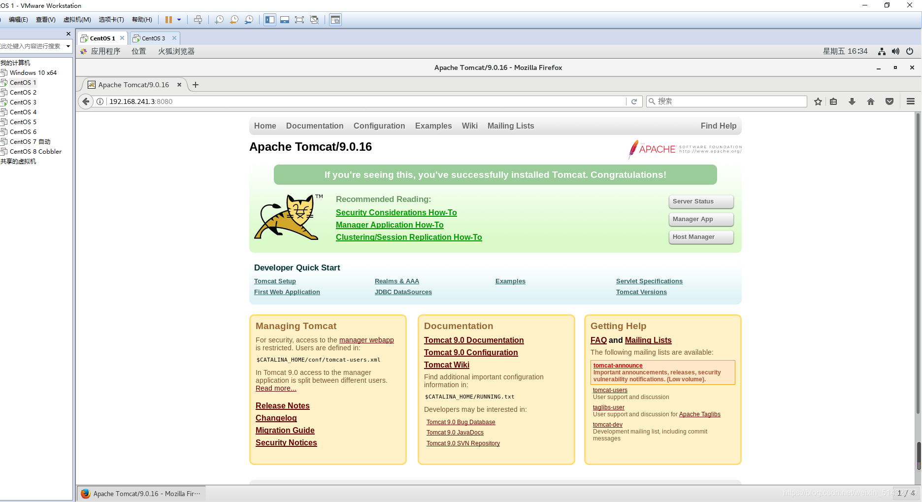922x502 pixels.
Task: Go to the Firefox home page
Action: [x=871, y=101]
